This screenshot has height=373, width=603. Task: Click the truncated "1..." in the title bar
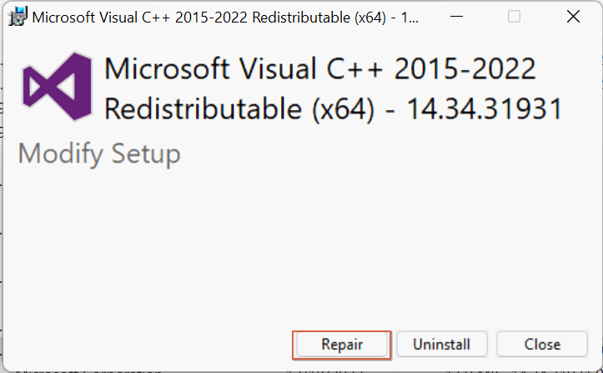(410, 18)
